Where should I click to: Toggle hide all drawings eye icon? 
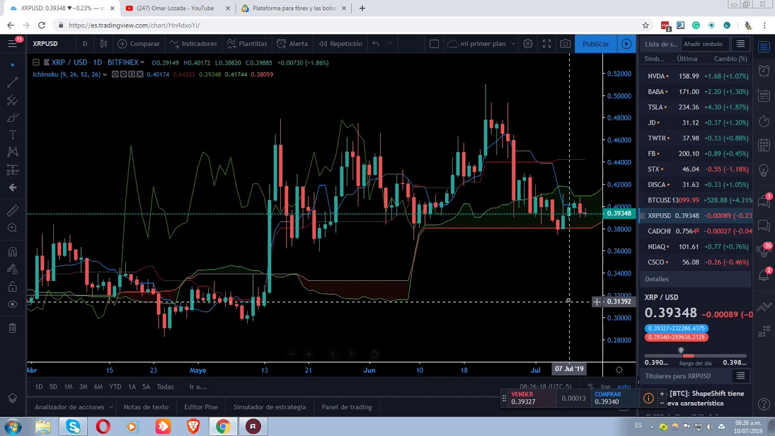point(12,305)
